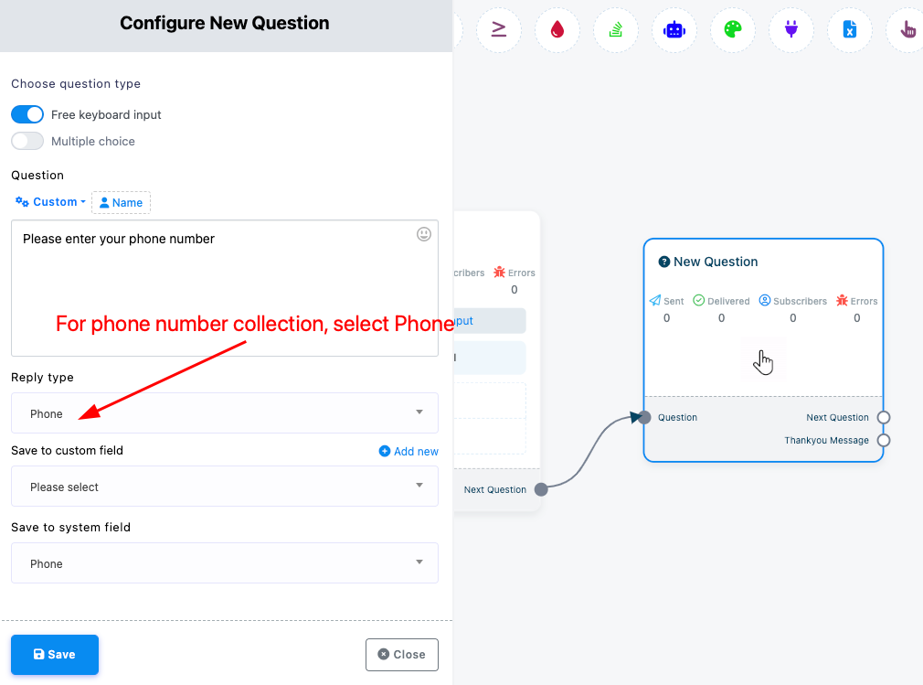Image resolution: width=923 pixels, height=685 pixels.
Task: Enable the Multiple choice toggle
Action: pos(27,142)
